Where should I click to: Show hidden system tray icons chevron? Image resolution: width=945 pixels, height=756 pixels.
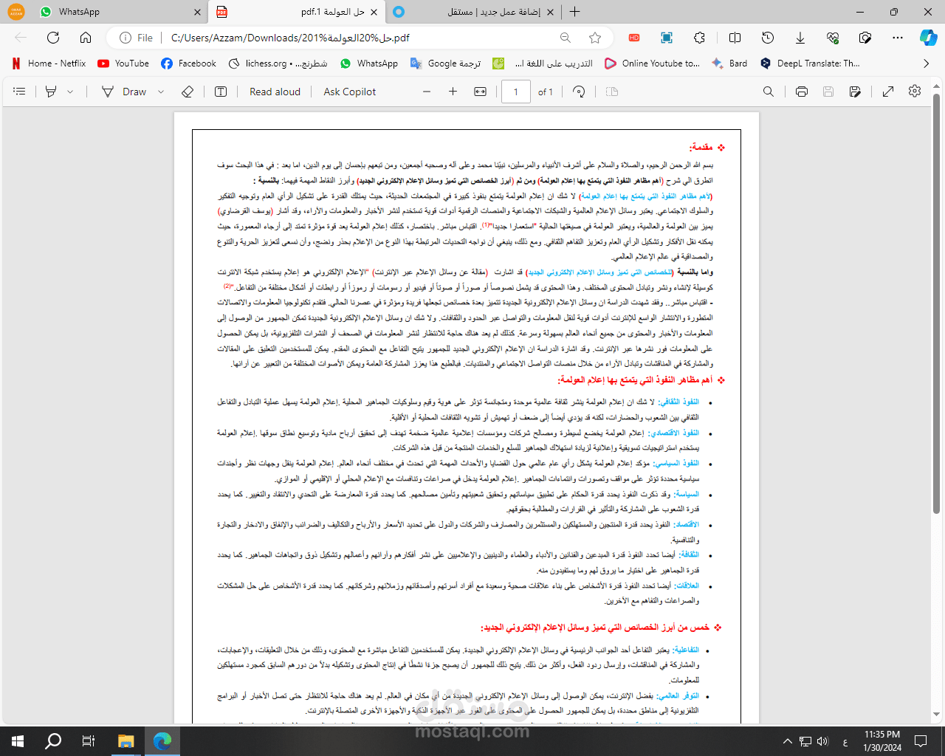[787, 741]
